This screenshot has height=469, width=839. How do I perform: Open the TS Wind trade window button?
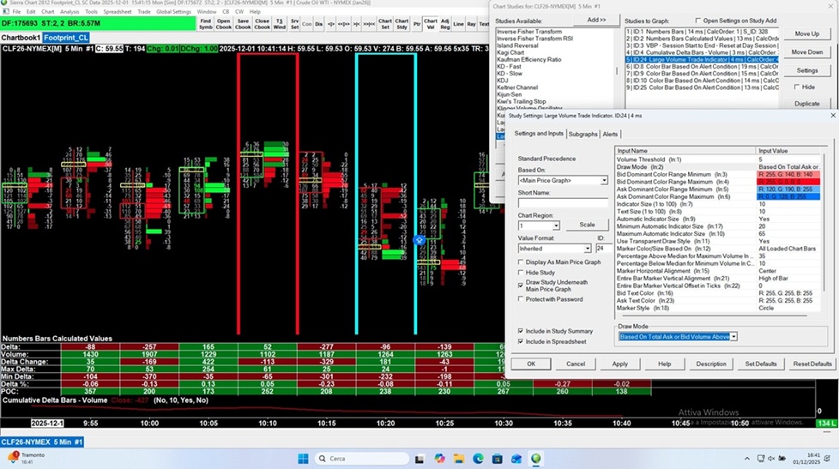coord(280,24)
